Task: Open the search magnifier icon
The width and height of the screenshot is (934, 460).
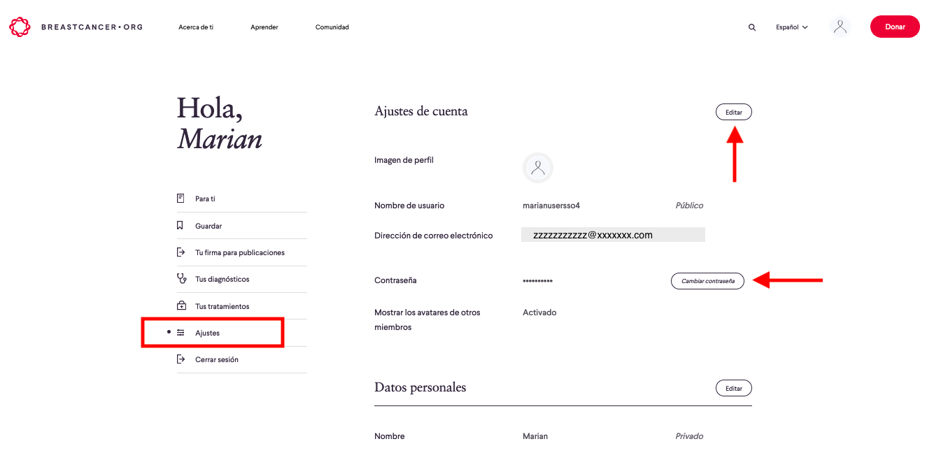Action: tap(751, 27)
